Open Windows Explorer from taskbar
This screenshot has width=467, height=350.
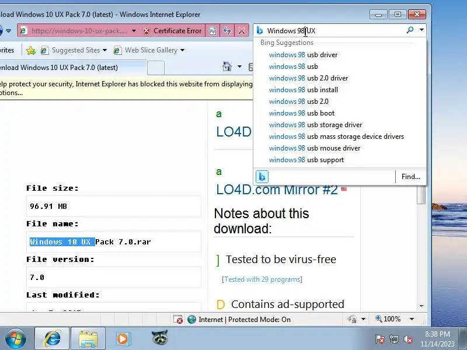[88, 338]
